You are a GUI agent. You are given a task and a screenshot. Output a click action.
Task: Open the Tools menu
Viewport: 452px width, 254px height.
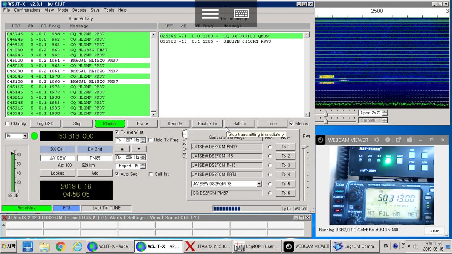109,10
